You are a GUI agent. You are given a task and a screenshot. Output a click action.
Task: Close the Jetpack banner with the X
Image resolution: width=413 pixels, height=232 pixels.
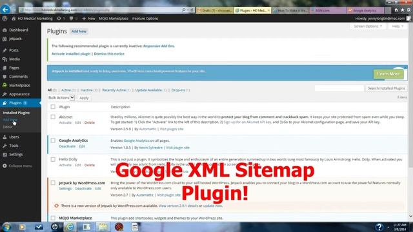coord(406,68)
